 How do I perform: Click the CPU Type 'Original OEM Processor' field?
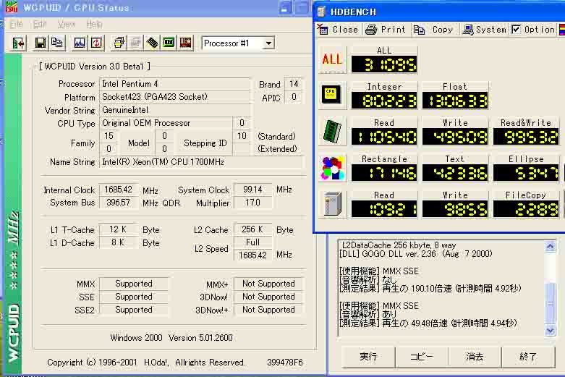(x=166, y=123)
